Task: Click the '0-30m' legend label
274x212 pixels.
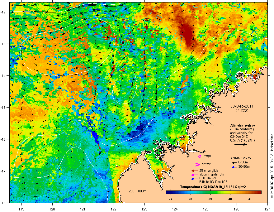Action: (243, 162)
